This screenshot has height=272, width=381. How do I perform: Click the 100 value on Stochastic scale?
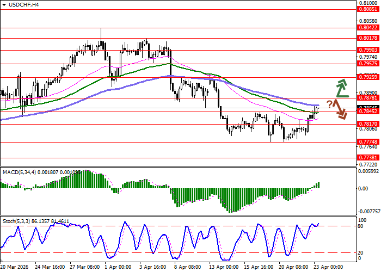click(362, 220)
